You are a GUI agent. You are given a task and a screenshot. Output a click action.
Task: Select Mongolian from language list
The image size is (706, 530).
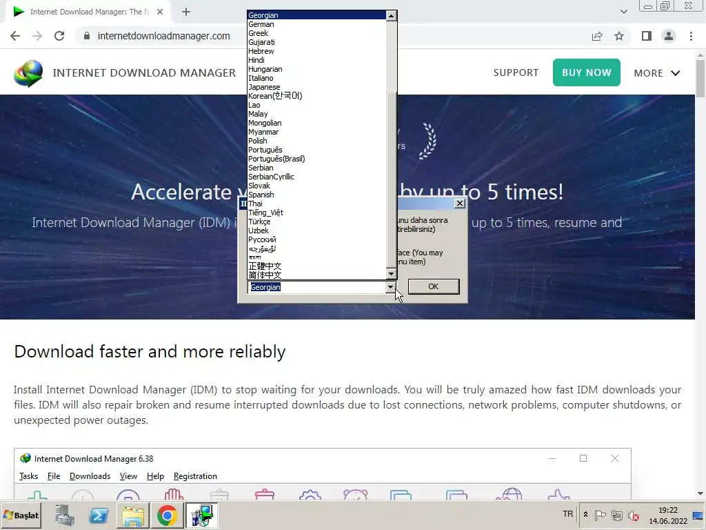pos(317,123)
